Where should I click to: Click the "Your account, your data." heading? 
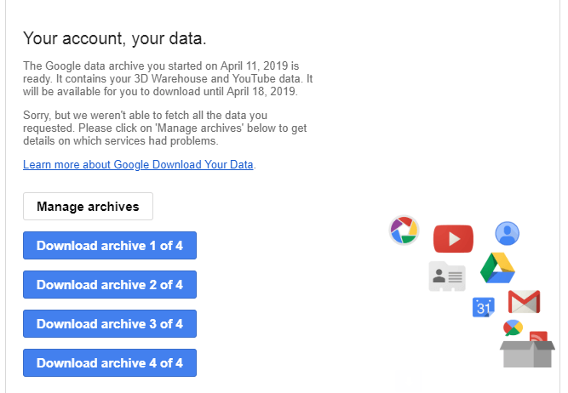click(x=115, y=38)
